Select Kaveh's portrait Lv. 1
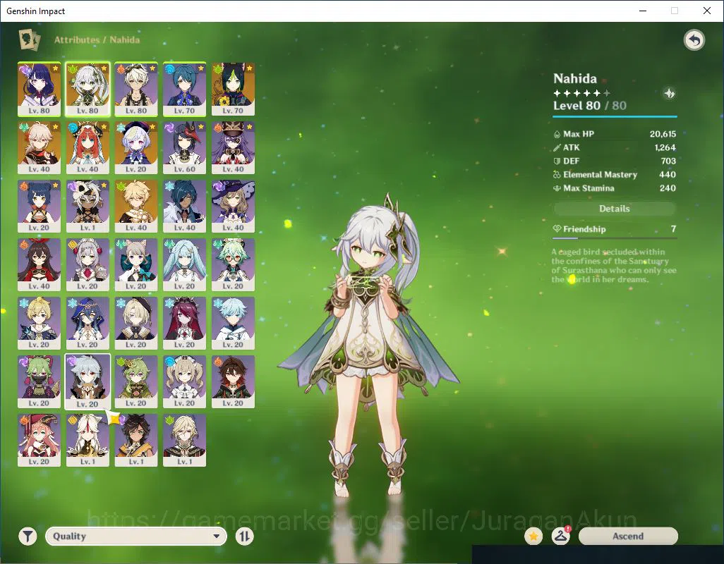The width and height of the screenshot is (724, 564). point(185,441)
